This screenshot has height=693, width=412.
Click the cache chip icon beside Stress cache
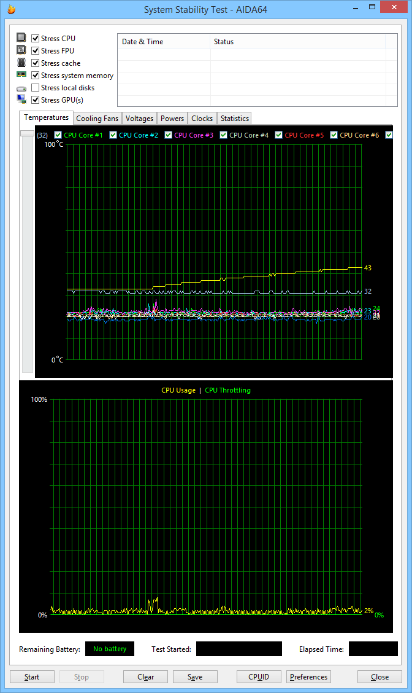pos(21,62)
